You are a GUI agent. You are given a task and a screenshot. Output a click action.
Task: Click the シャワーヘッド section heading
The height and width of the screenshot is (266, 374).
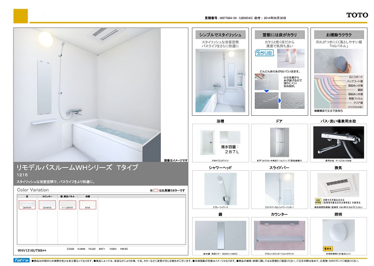pos(220,168)
